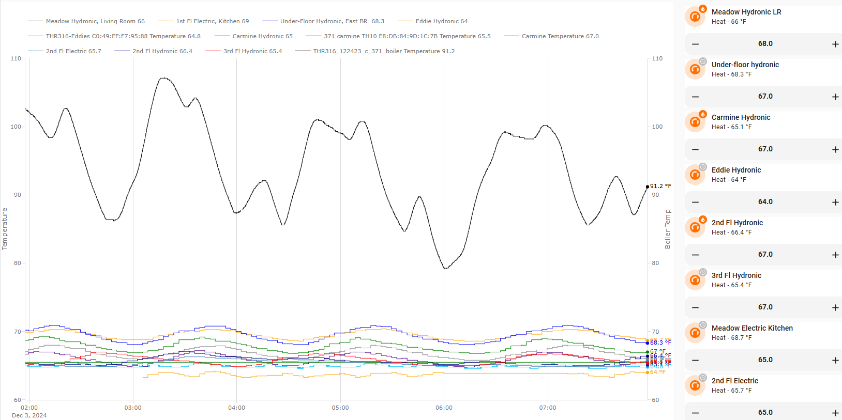Select the Eddie Hydronic card title

[x=736, y=170]
